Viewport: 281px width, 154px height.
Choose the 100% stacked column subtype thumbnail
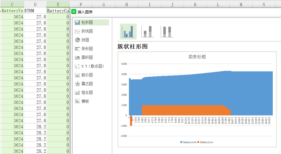click(x=167, y=32)
